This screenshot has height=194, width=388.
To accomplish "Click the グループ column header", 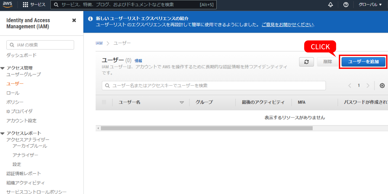I will point(204,102).
